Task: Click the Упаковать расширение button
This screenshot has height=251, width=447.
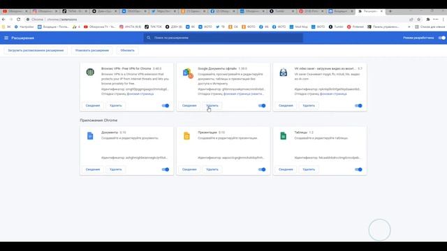Action: [92, 50]
